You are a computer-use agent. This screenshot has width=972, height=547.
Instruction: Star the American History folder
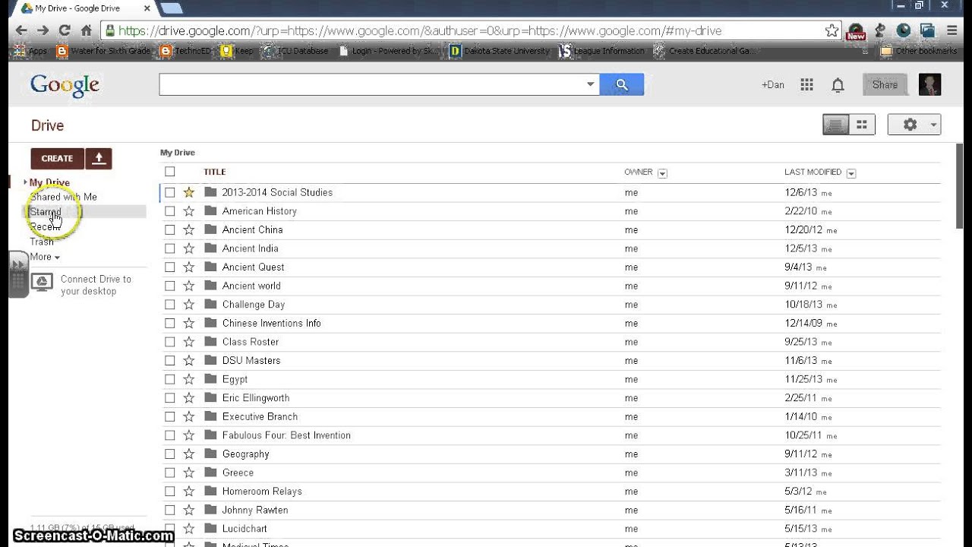189,211
